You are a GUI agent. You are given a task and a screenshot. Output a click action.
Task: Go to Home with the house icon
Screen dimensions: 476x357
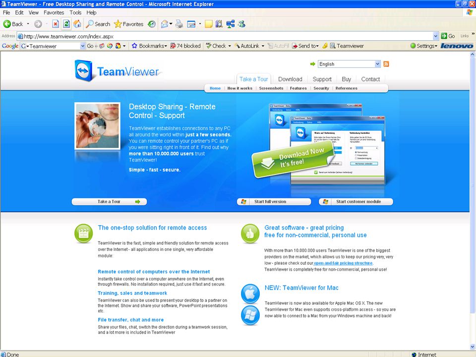point(77,24)
